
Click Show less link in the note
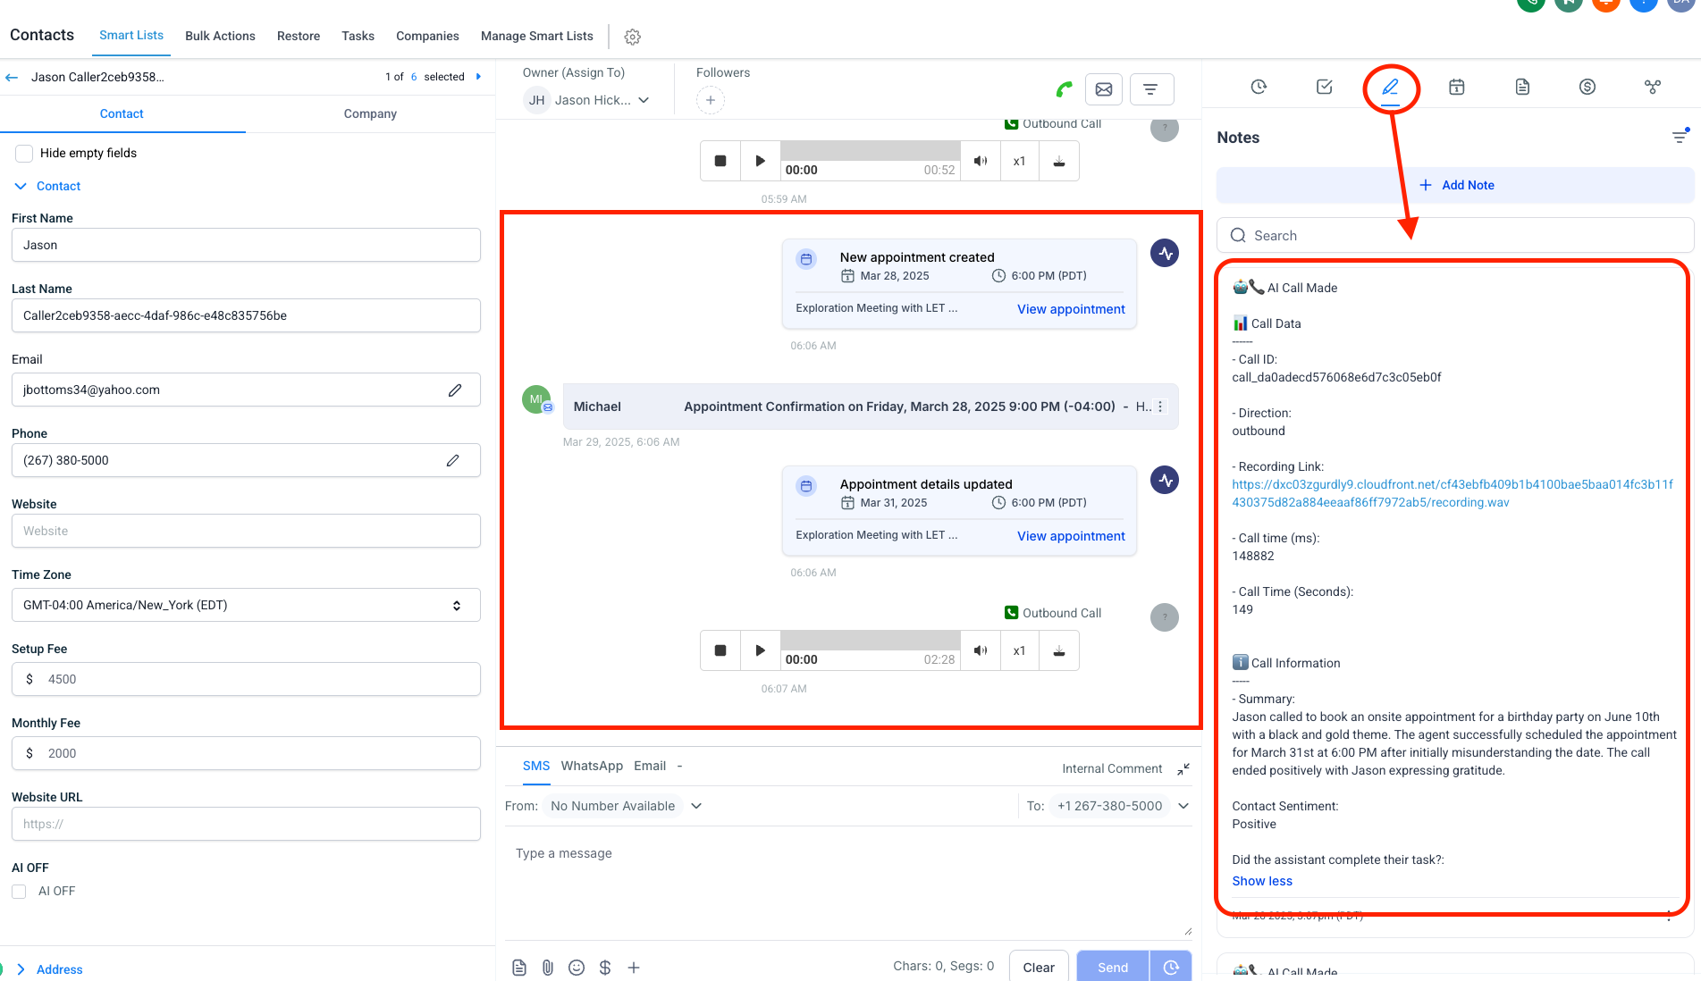[x=1262, y=881]
